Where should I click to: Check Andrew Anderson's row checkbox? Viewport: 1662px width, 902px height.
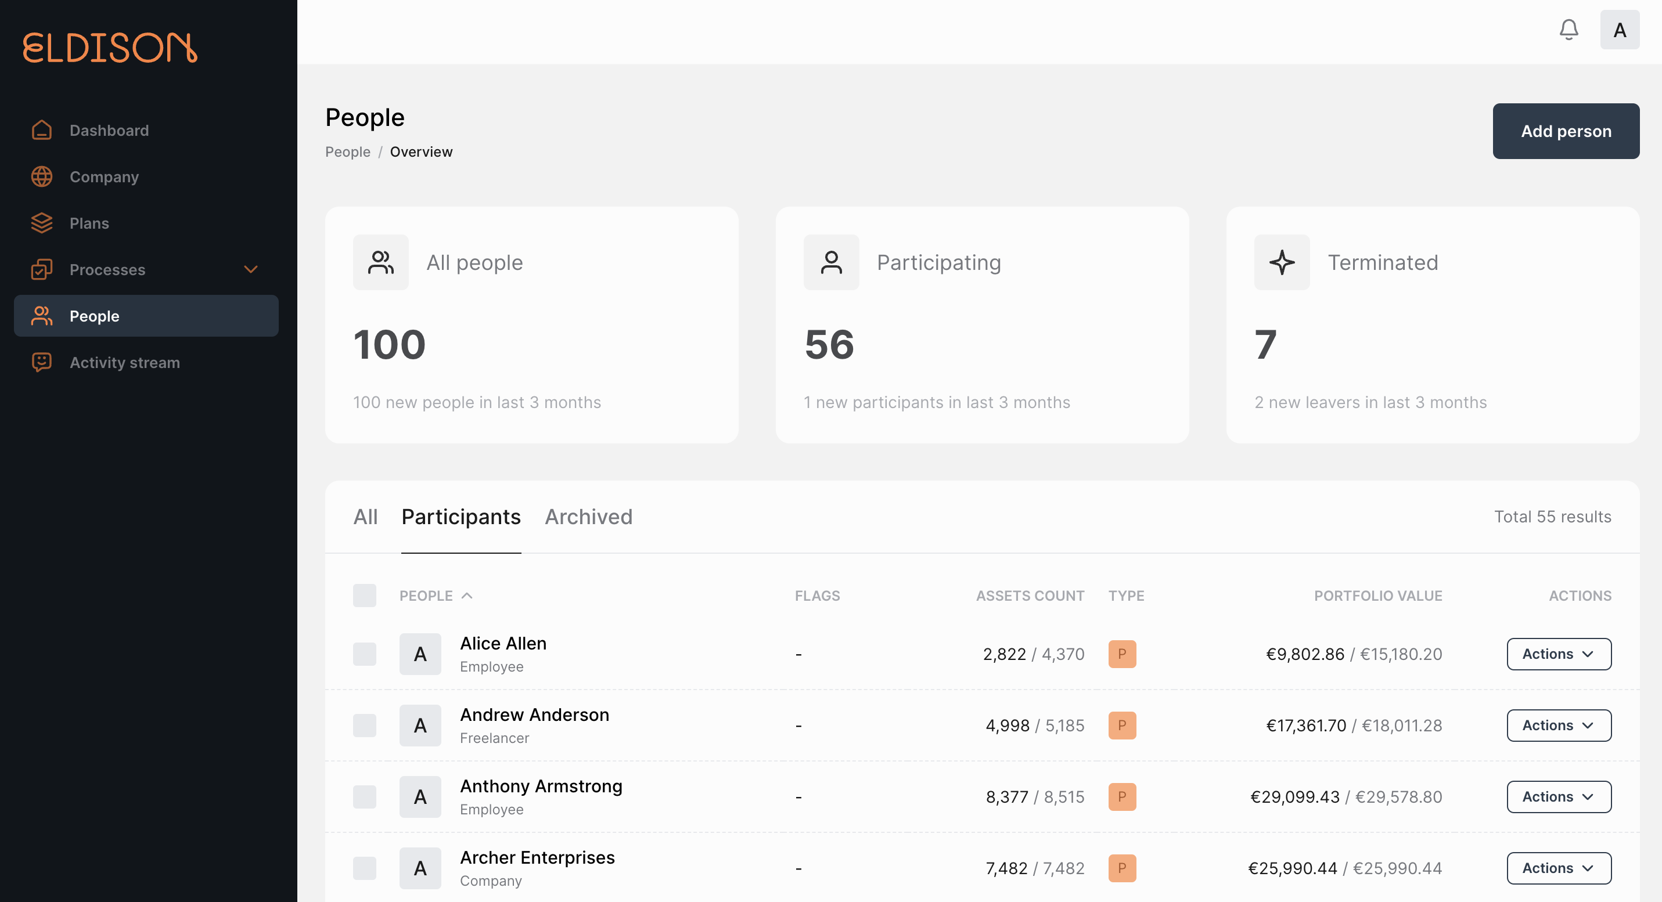coord(365,726)
